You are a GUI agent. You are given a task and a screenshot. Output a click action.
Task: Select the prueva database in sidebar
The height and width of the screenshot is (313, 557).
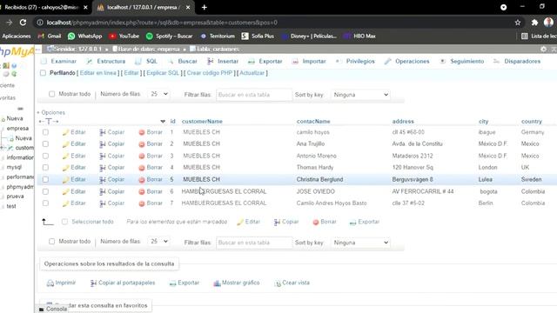15,196
